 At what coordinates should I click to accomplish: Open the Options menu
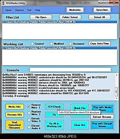[x=20, y=10]
